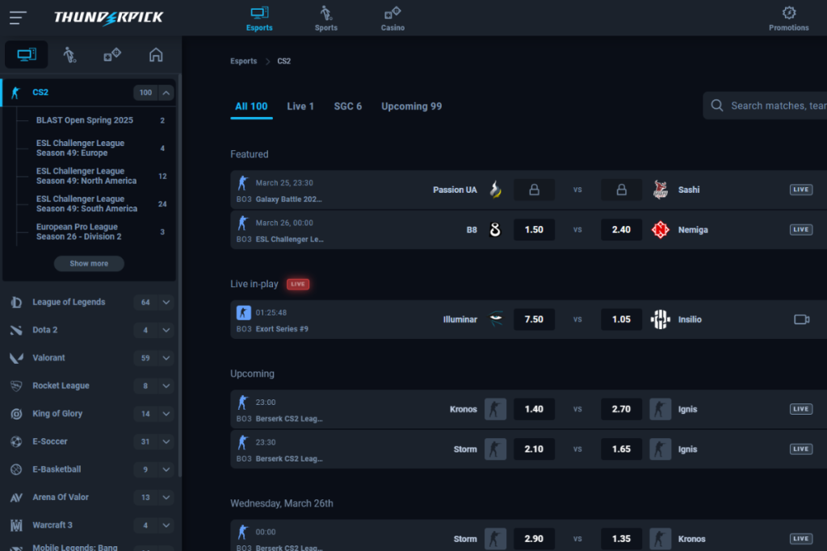Click locked odds for Sashi
827x551 pixels.
click(x=621, y=190)
